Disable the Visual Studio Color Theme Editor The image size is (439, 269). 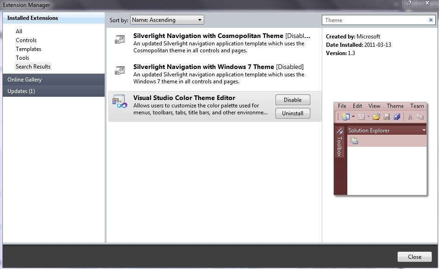[x=293, y=100]
